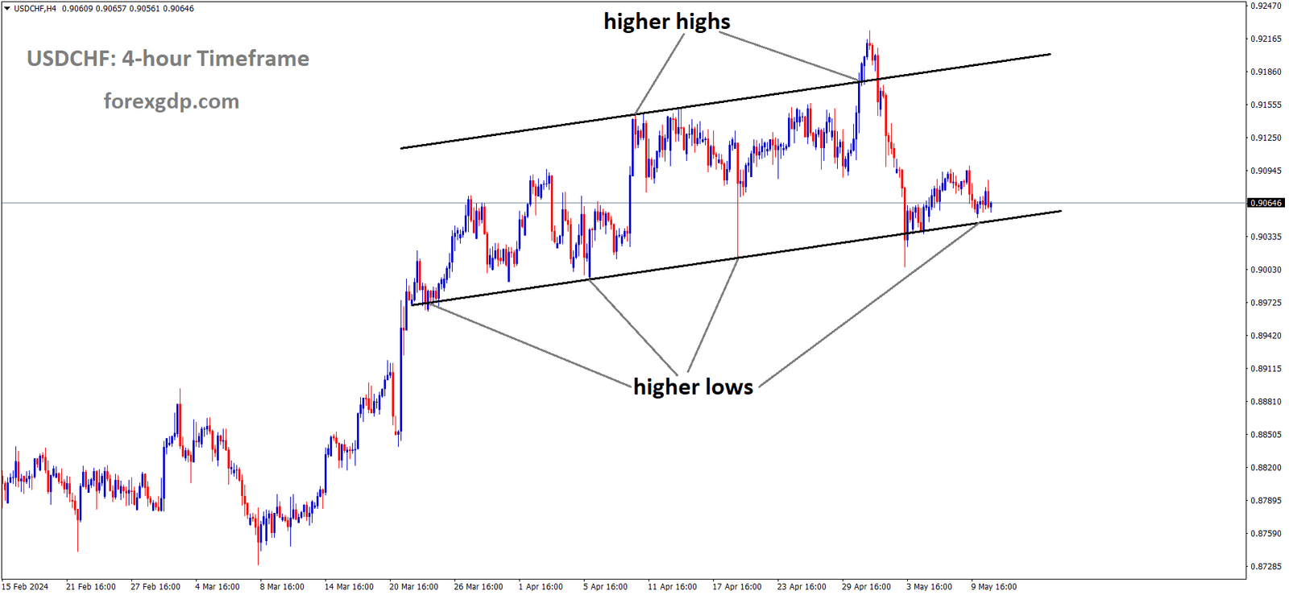Screen dimensions: 1289x595
Task: Click time axis label 1 Apr 16:00
Action: coord(541,587)
